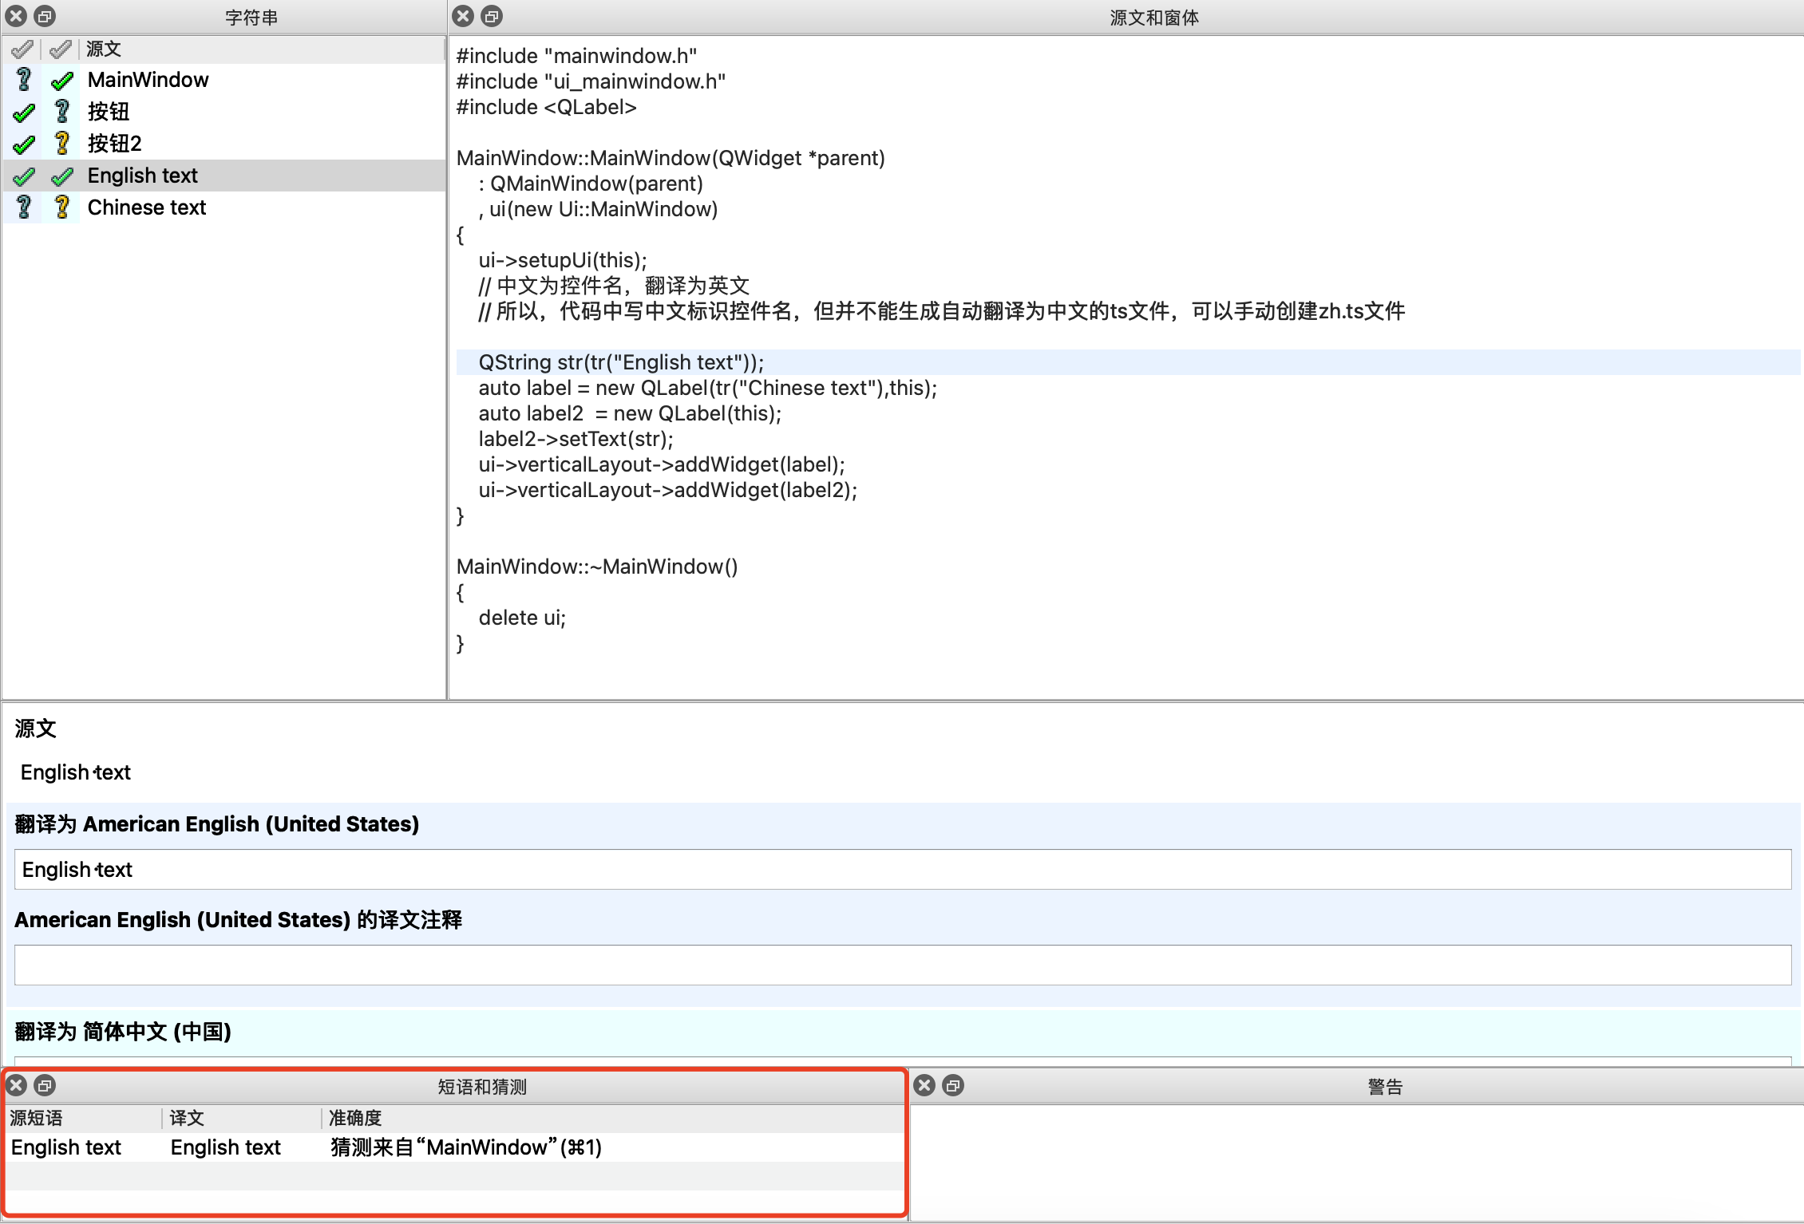Click first status column header checkmark
The width and height of the screenshot is (1804, 1224).
point(22,49)
